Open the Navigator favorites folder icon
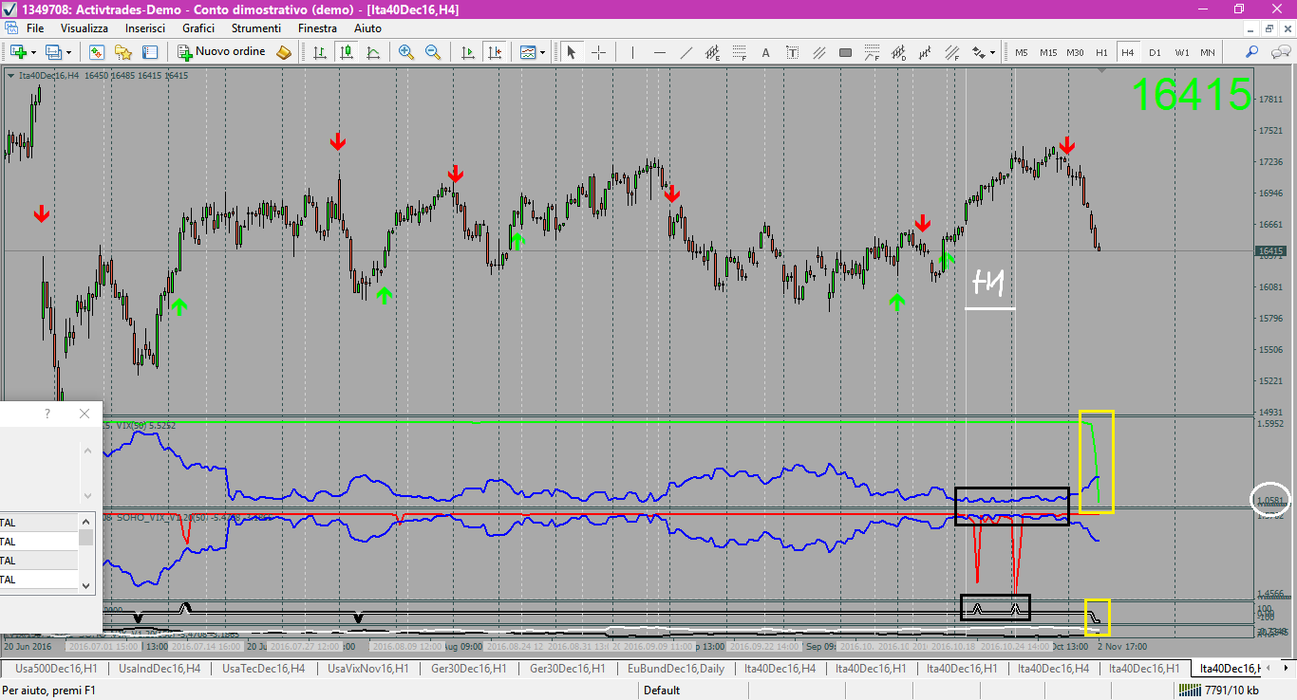 [x=122, y=52]
